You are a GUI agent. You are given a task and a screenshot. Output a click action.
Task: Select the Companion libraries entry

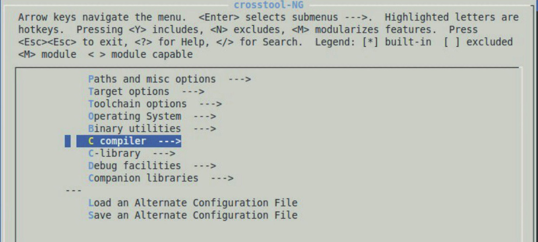pyautogui.click(x=143, y=178)
